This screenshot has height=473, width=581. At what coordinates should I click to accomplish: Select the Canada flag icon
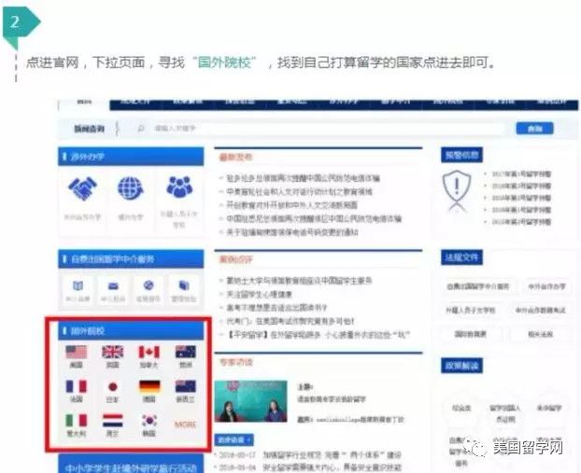point(149,352)
